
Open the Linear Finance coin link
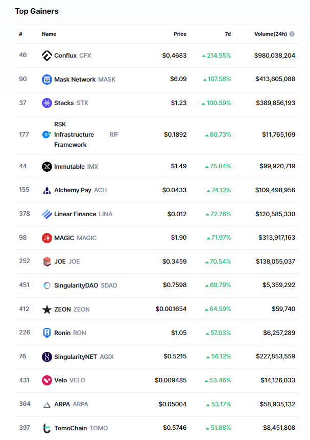[x=75, y=214]
